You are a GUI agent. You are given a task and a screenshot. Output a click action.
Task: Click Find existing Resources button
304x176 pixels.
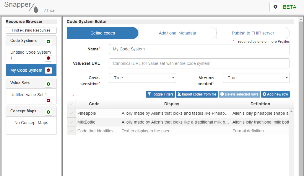(x=31, y=30)
